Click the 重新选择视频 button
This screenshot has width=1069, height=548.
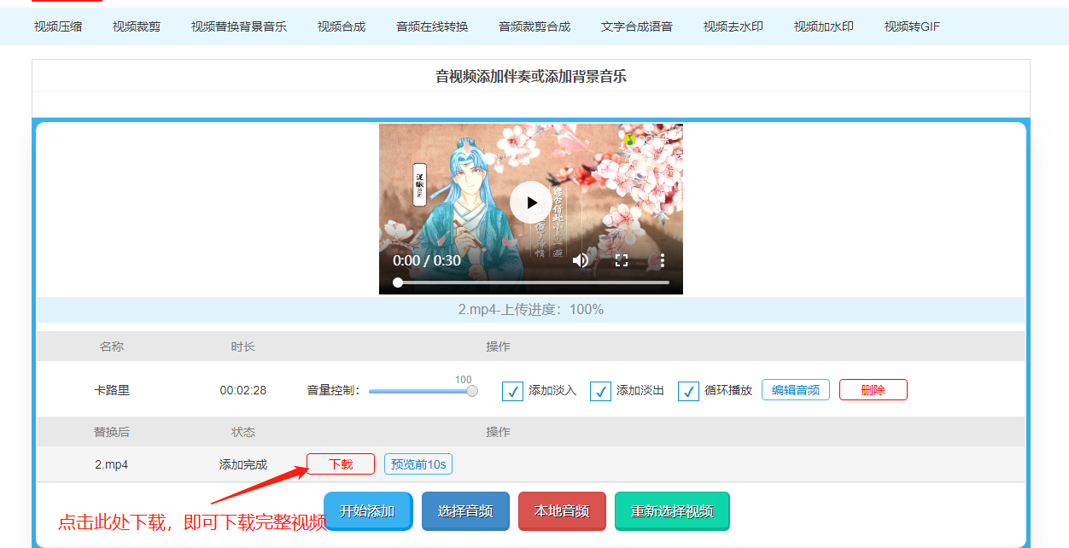point(672,511)
